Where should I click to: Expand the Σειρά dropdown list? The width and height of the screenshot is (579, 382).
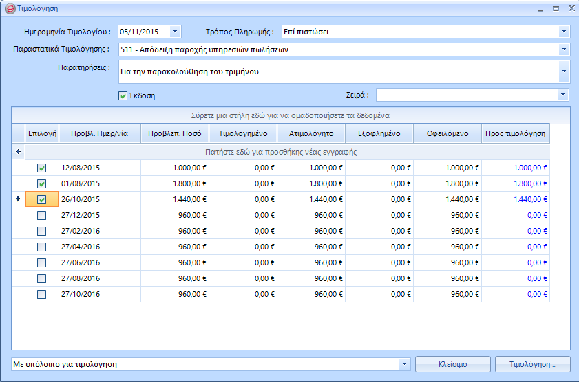[x=564, y=95]
